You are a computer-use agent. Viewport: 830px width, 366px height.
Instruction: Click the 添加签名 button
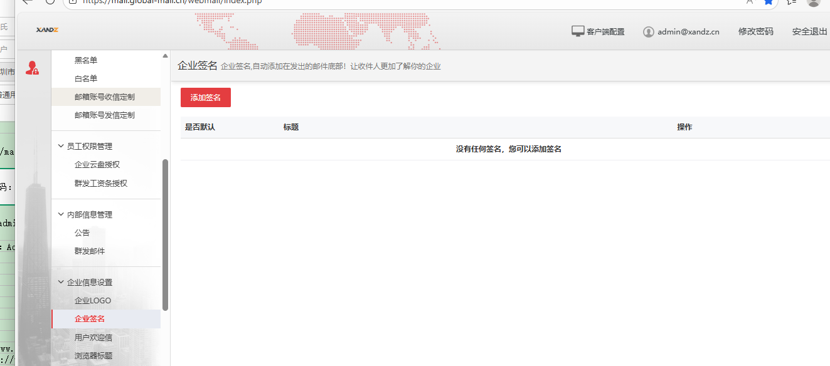coord(206,98)
